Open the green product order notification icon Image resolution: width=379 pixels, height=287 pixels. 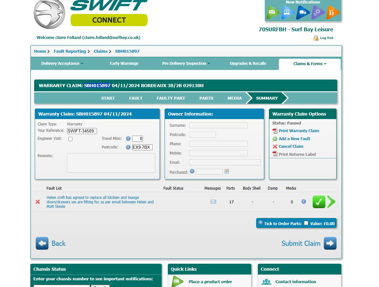(x=272, y=12)
